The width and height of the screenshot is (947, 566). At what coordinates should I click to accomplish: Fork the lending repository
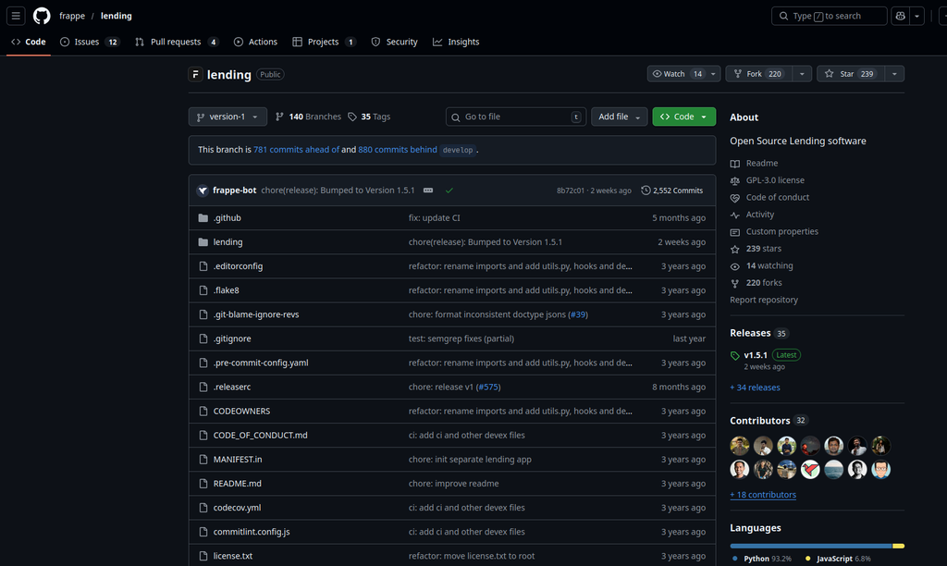pos(758,74)
